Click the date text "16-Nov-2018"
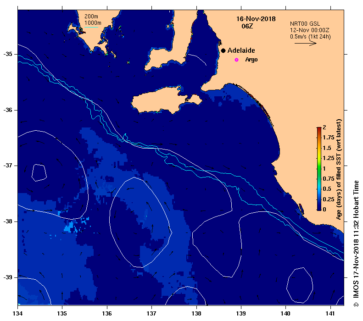The height and width of the screenshot is (321, 363). pyautogui.click(x=256, y=19)
